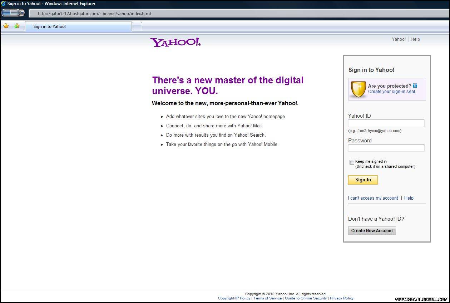Click the Internet Explorer back/forward navigation button
Screen dimensions: 450x303
click(x=13, y=13)
